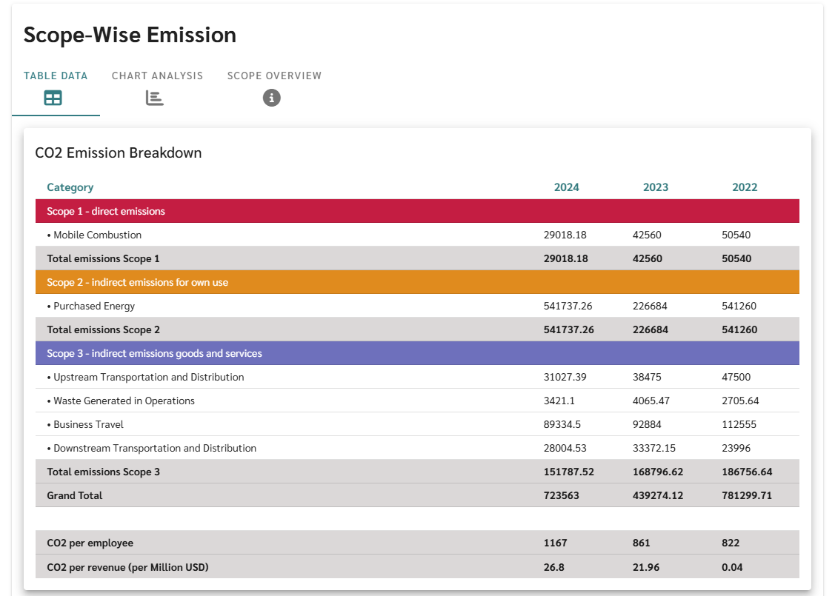835x596 pixels.
Task: Click the Purchased Energy 2022 value 541260
Action: [x=739, y=306]
